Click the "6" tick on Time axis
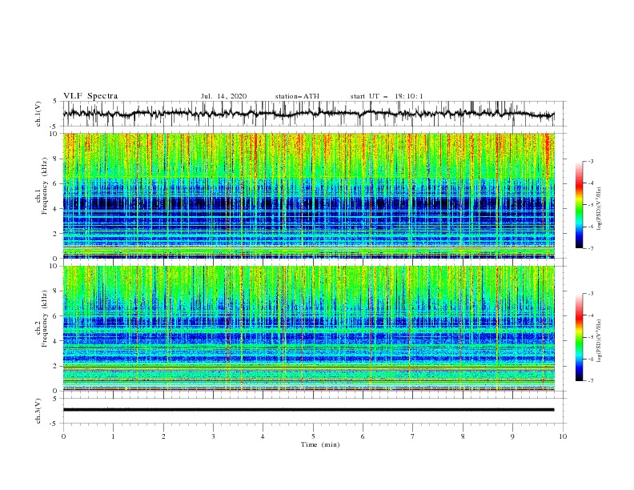The image size is (634, 490). coord(363,436)
